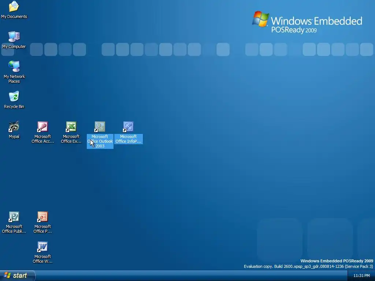The image size is (375, 281).
Task: Click the 'My Computer' label text
Action: click(14, 46)
